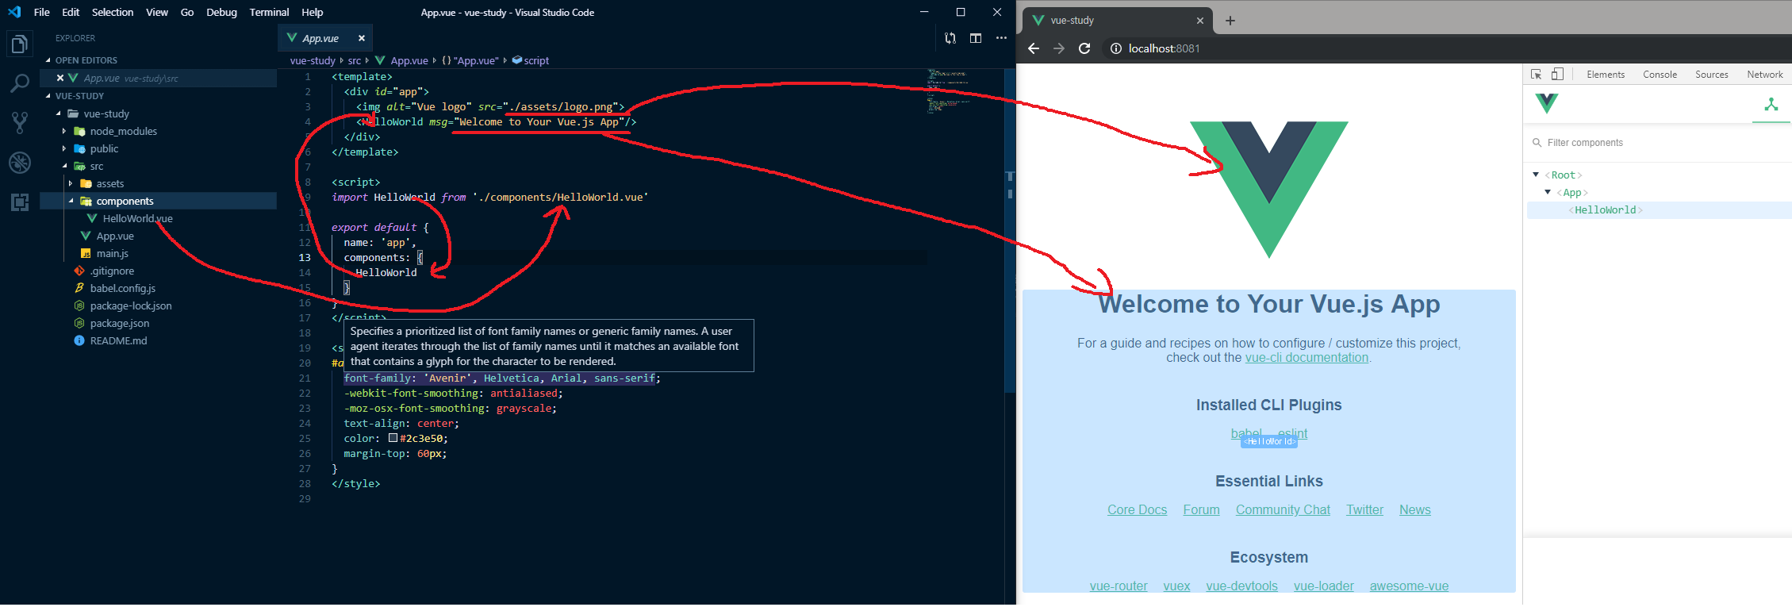Open the Debug activity bar icon
The height and width of the screenshot is (607, 1792).
[x=19, y=162]
